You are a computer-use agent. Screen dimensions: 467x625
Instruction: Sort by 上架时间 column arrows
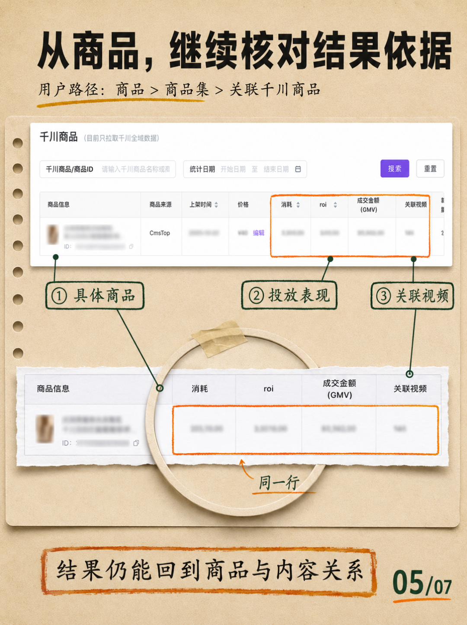pyautogui.click(x=216, y=205)
